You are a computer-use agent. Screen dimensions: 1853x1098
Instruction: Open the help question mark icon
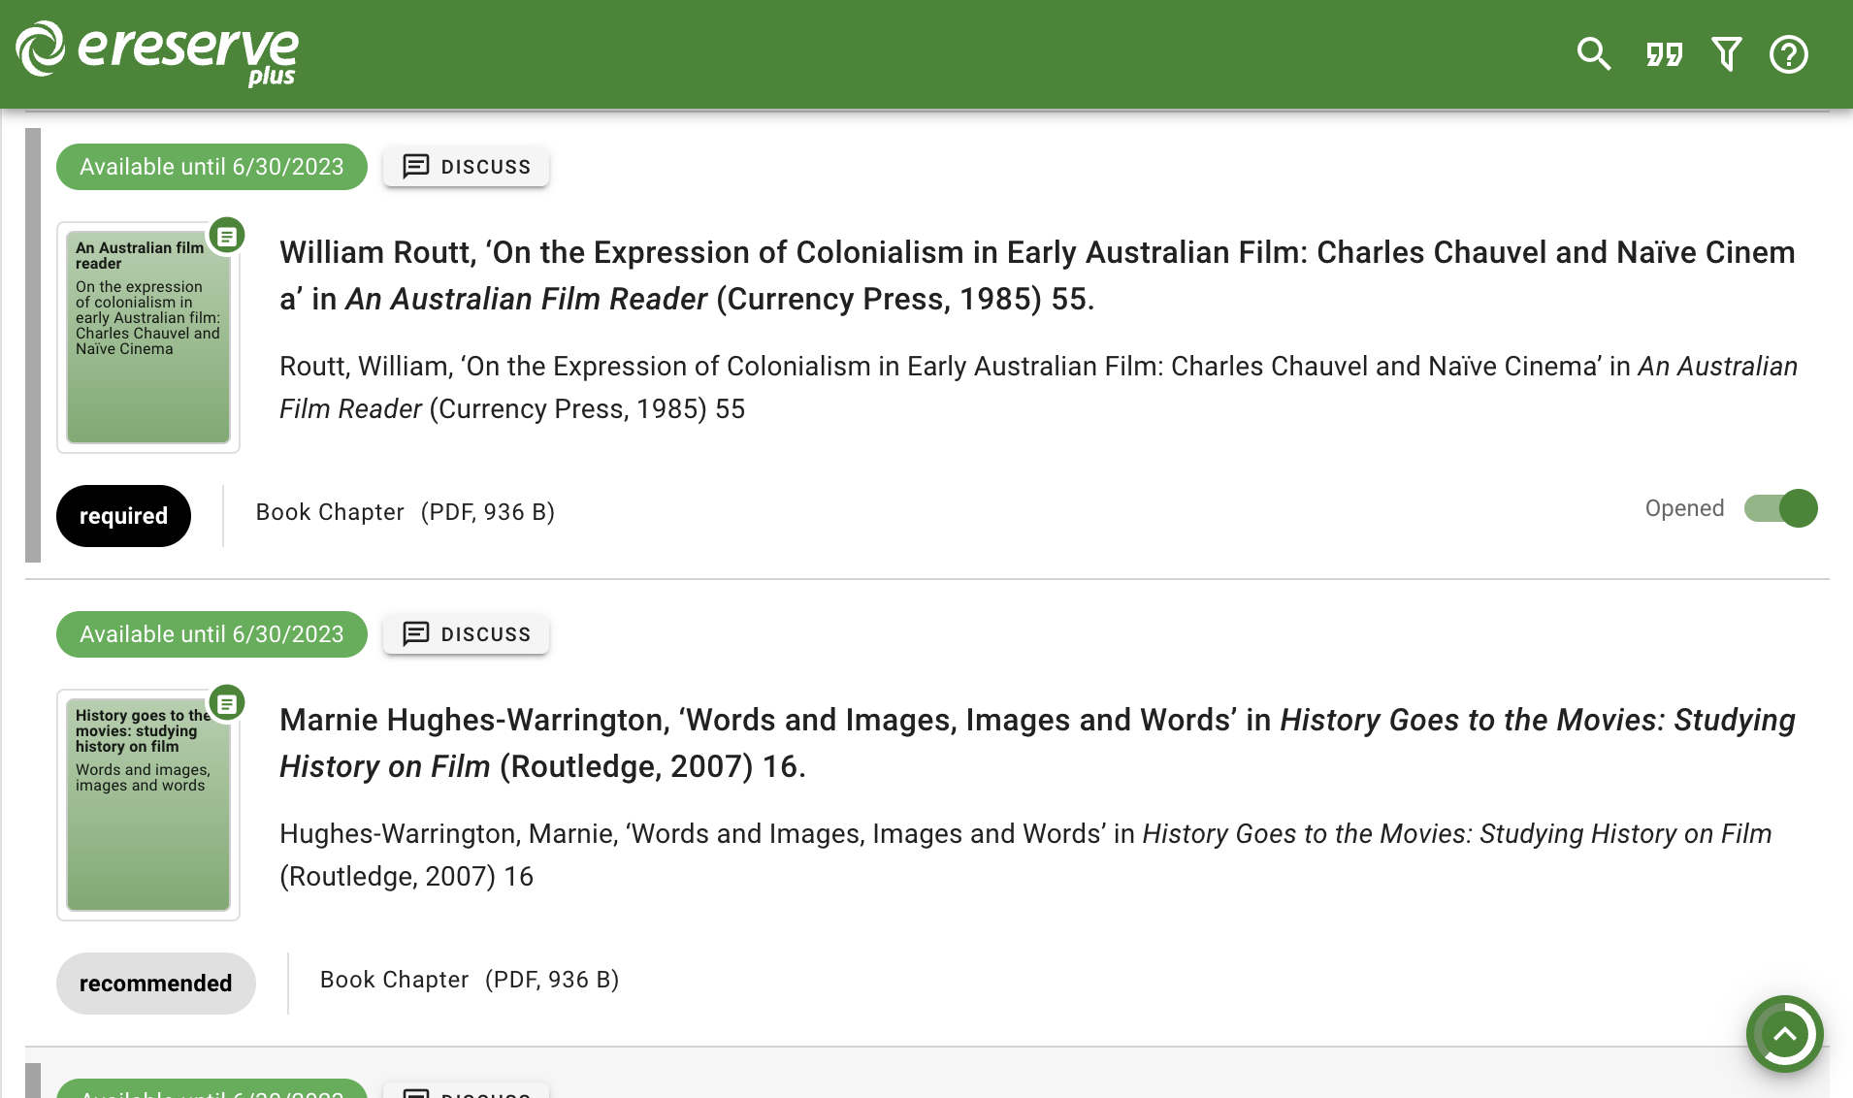click(1788, 54)
